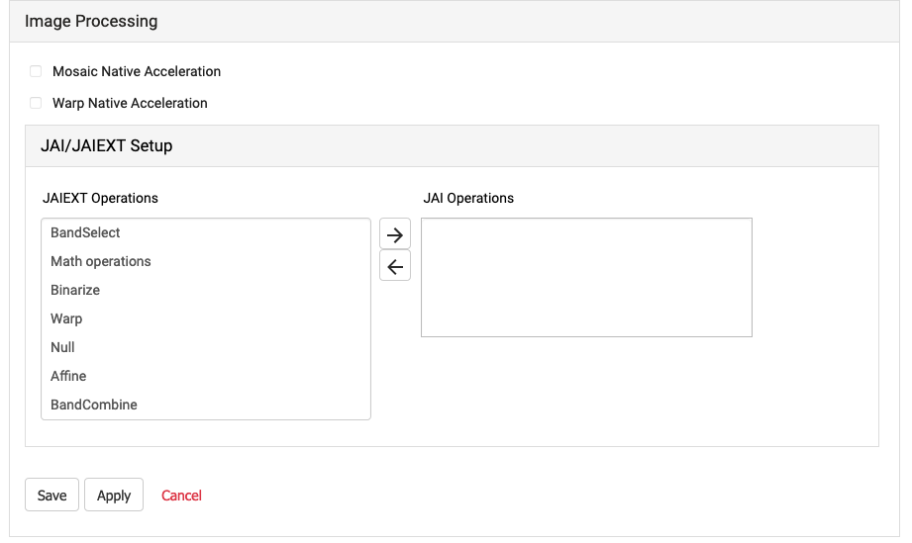Enable Mosaic Native Acceleration checkbox
The image size is (912, 543).
point(36,71)
